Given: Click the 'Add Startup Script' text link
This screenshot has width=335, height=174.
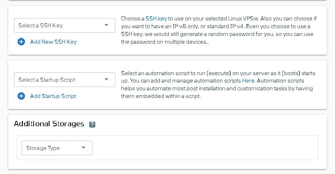Looking at the screenshot, I should point(53,96).
